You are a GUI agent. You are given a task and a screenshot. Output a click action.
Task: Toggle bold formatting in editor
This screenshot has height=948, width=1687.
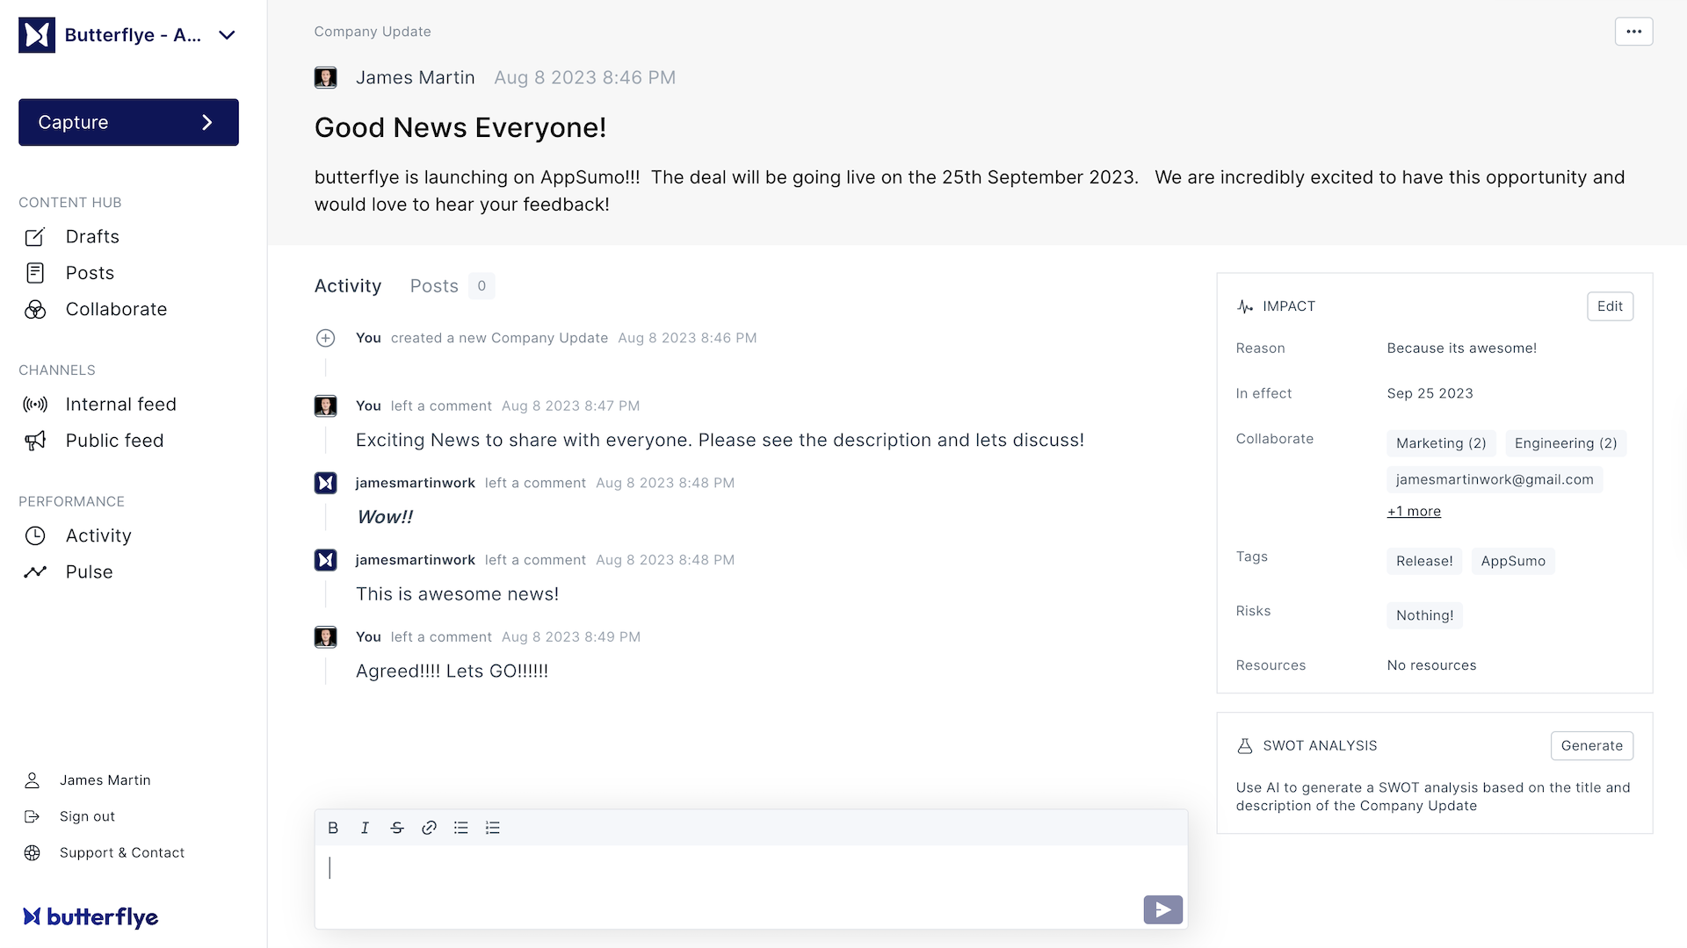click(334, 827)
